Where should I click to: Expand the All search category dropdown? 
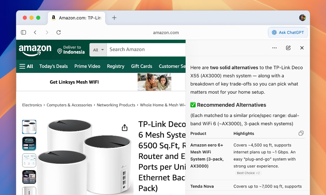[98, 50]
